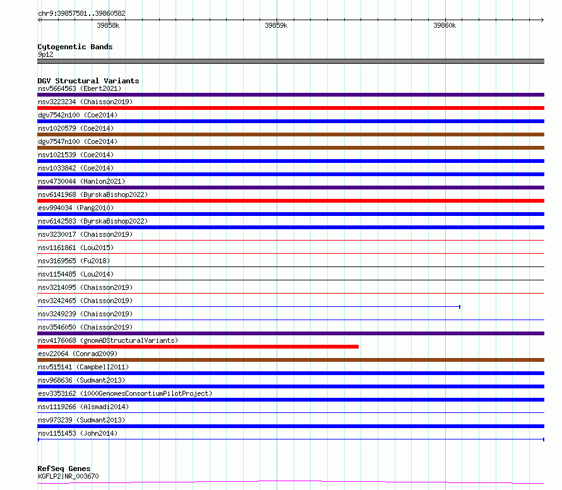Click the KGFLP2|NR_003670 gene label
Viewport: 562px width, 490px height.
(68, 476)
